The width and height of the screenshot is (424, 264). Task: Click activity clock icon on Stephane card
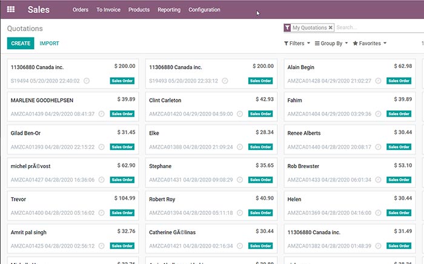[x=240, y=180]
